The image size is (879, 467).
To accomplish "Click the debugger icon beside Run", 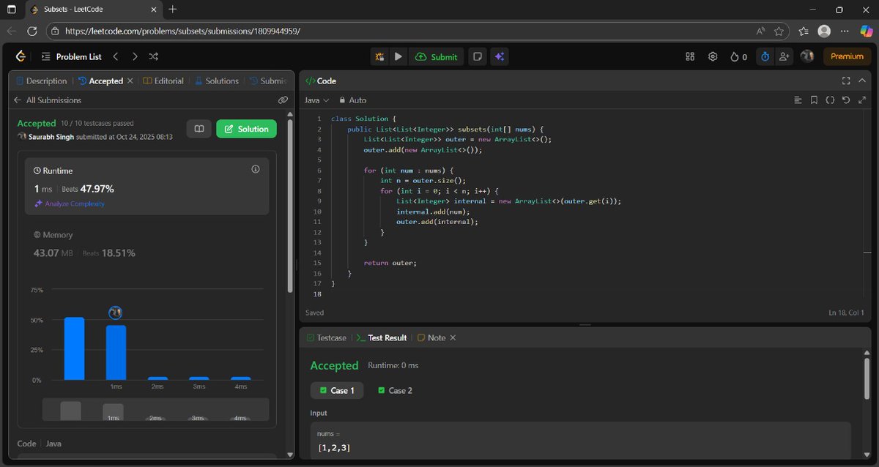I will (x=379, y=56).
